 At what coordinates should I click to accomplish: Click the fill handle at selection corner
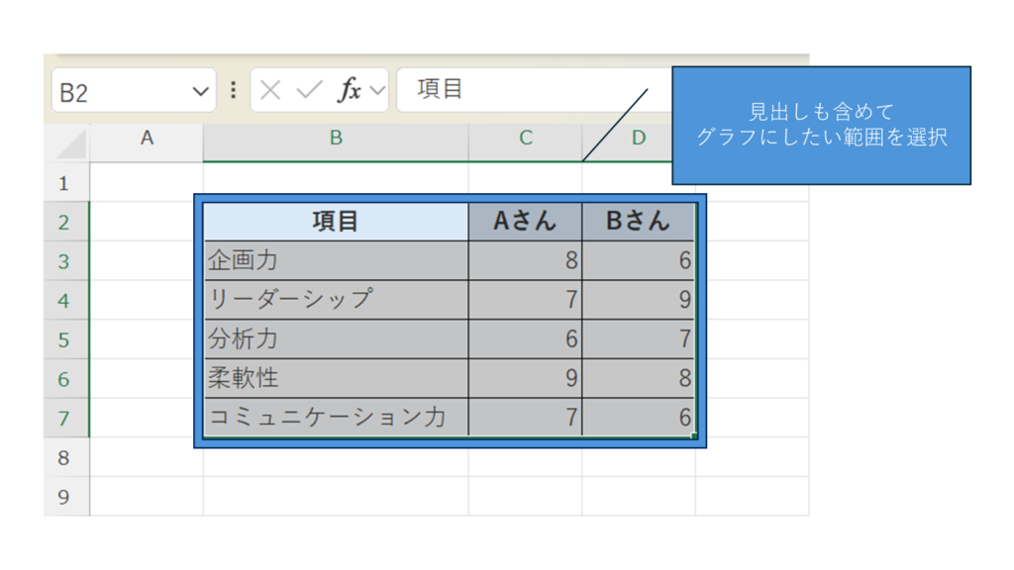click(694, 434)
